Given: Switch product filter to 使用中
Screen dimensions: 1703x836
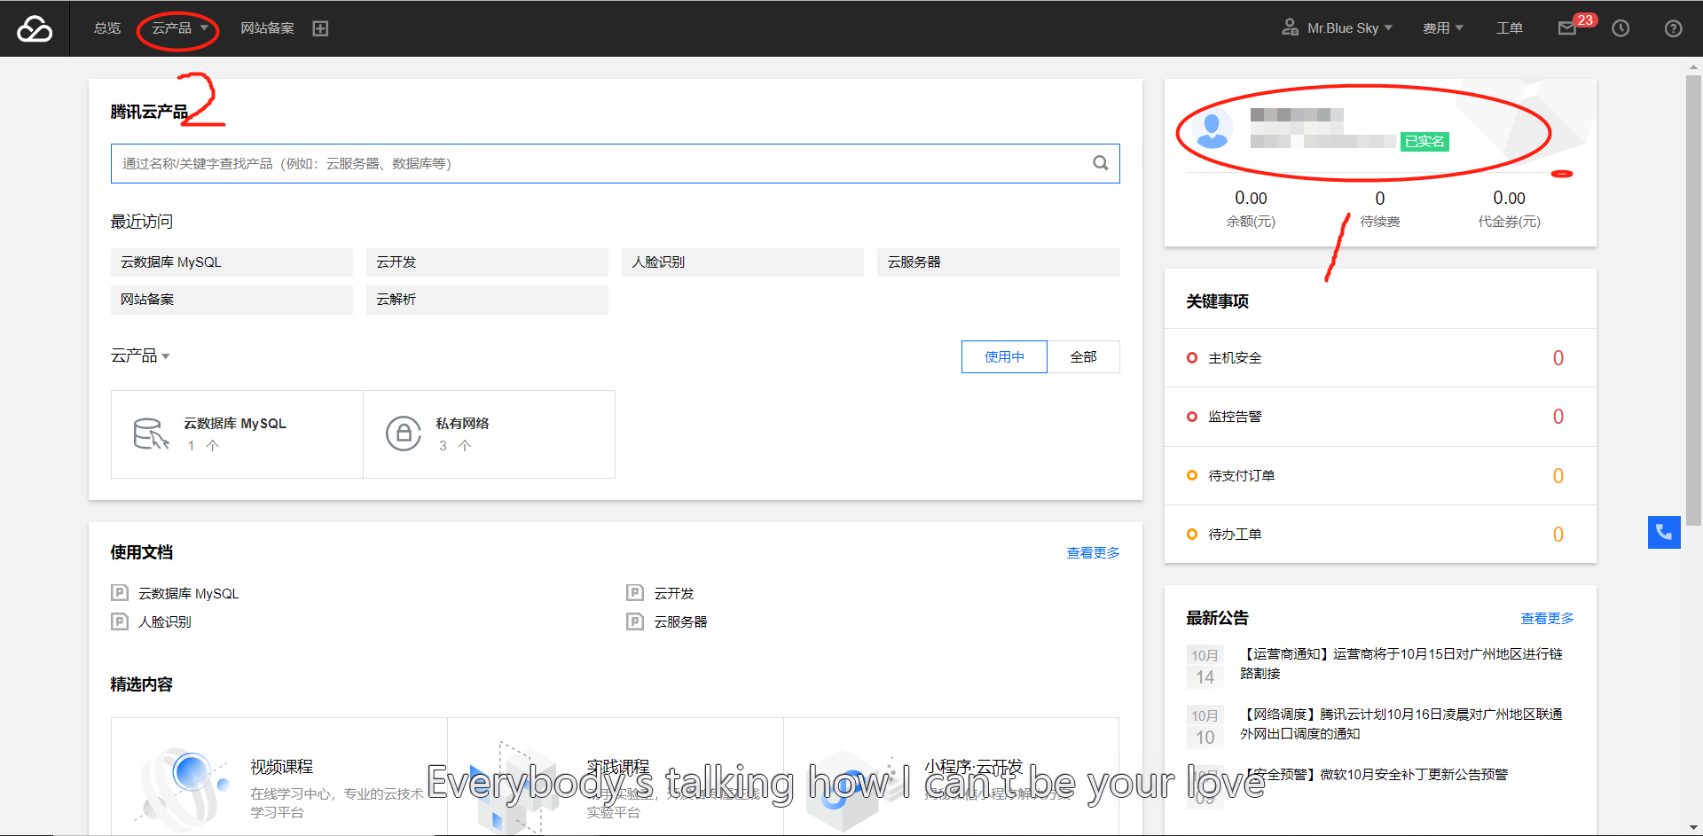Looking at the screenshot, I should point(1003,356).
